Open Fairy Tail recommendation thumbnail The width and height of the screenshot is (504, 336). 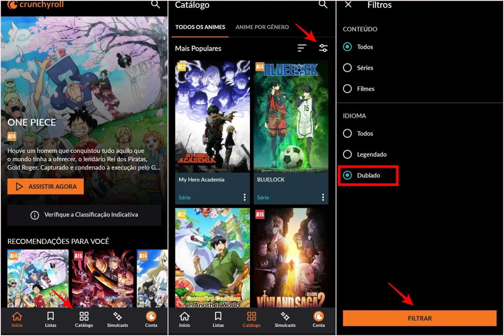(152, 278)
